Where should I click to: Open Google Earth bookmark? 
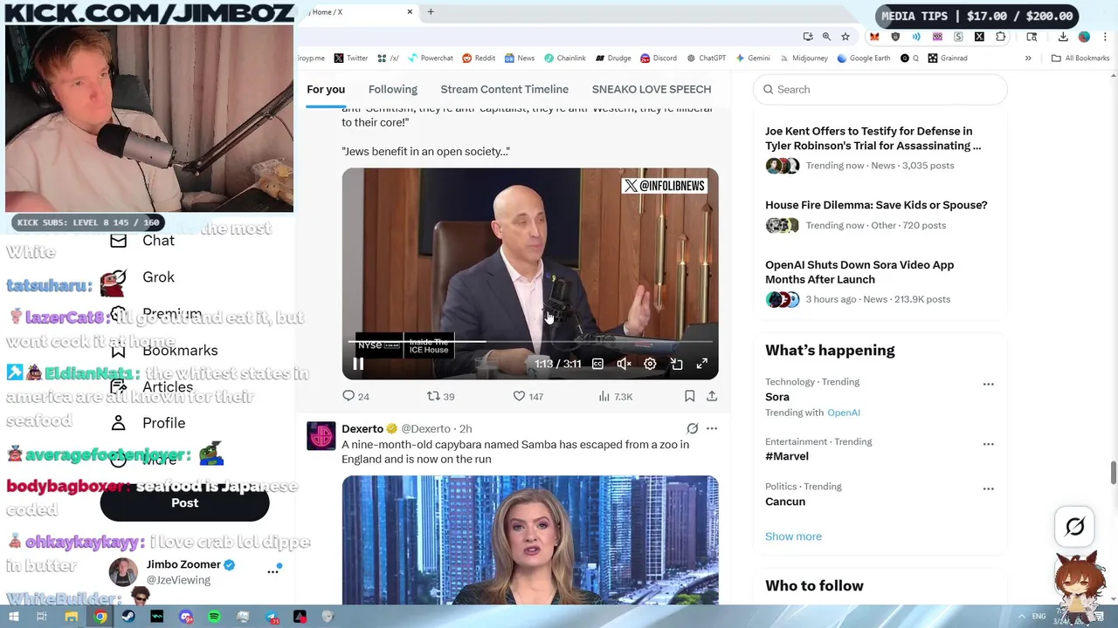point(864,58)
